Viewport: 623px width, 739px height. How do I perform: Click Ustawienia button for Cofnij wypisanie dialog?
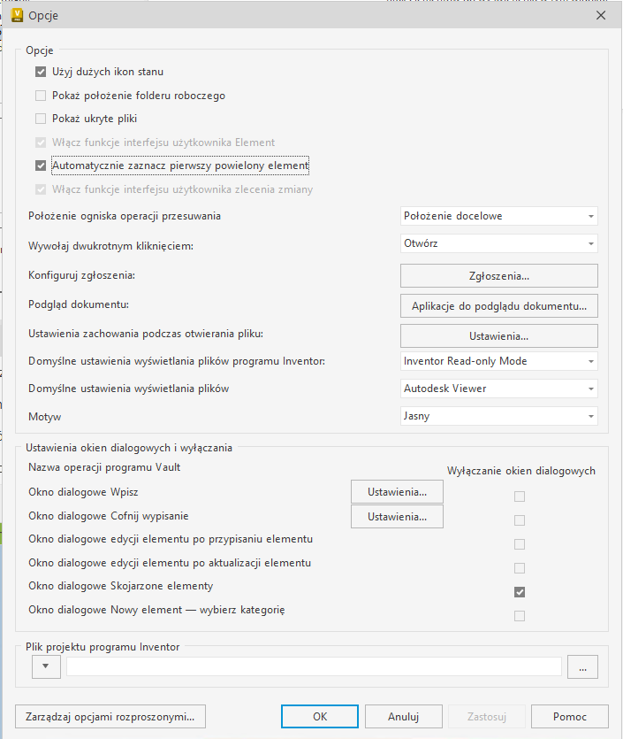pyautogui.click(x=397, y=516)
